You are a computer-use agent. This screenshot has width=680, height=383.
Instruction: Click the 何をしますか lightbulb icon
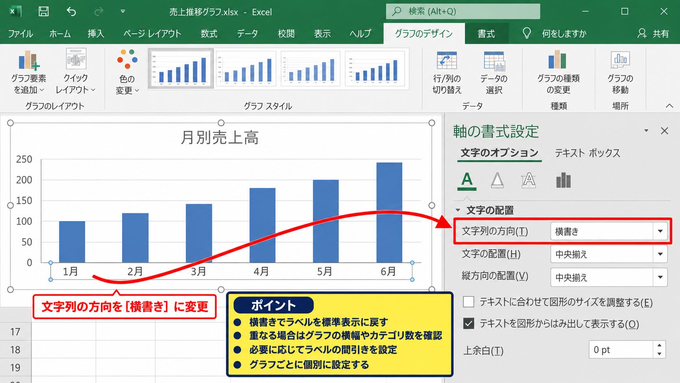pos(527,33)
